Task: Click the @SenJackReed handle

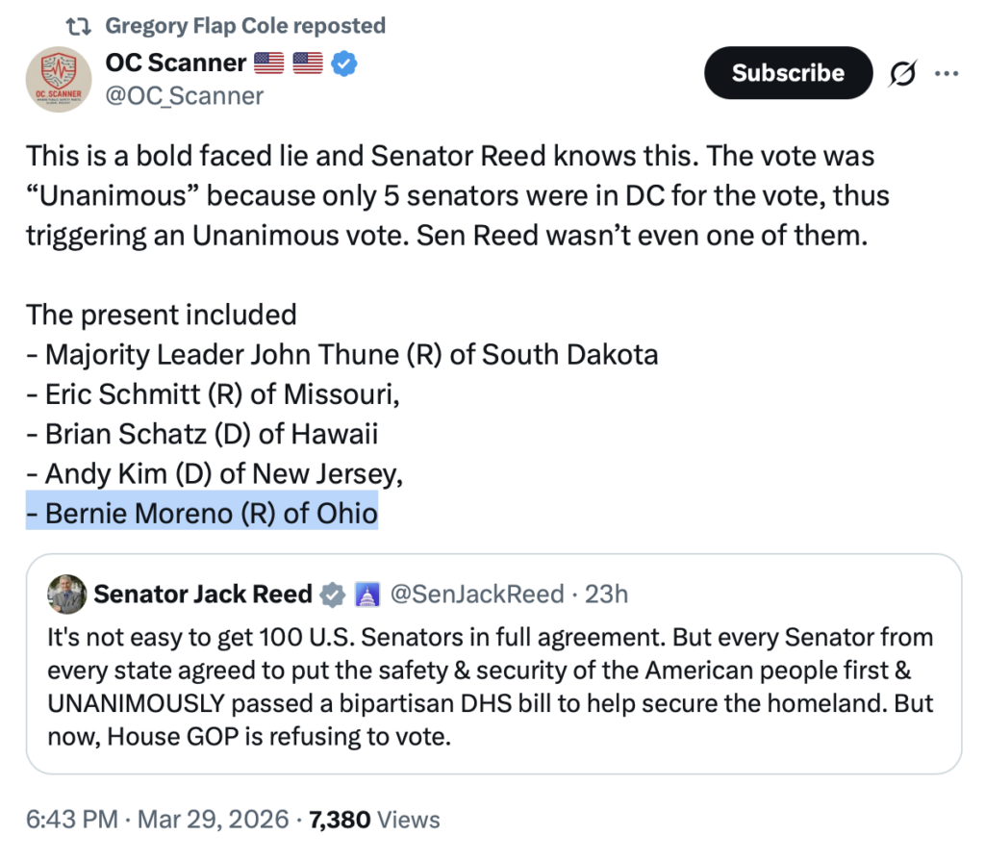Action: tap(475, 595)
